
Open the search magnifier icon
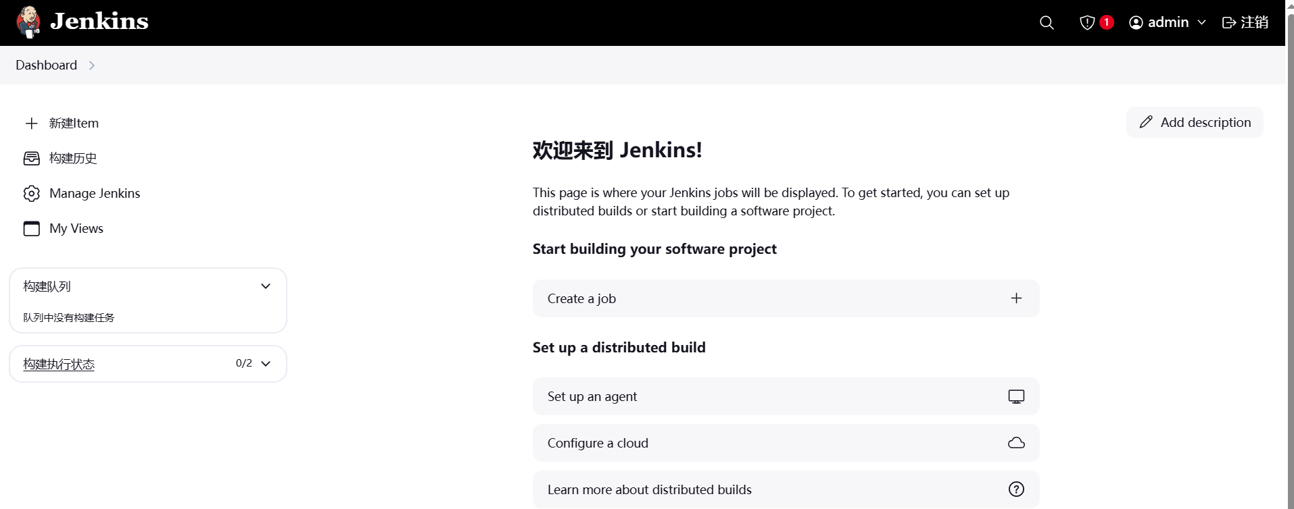(x=1047, y=23)
